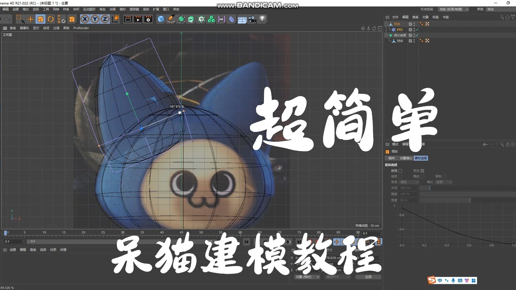This screenshot has width=516, height=290.
Task: Select the FFD deformer object
Action: click(400, 30)
